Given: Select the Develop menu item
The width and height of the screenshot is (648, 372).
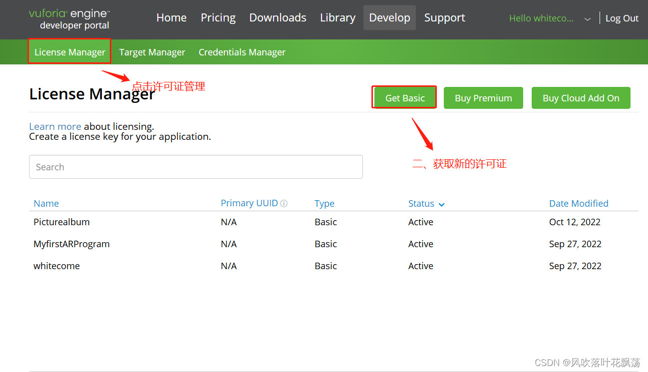Looking at the screenshot, I should 389,17.
